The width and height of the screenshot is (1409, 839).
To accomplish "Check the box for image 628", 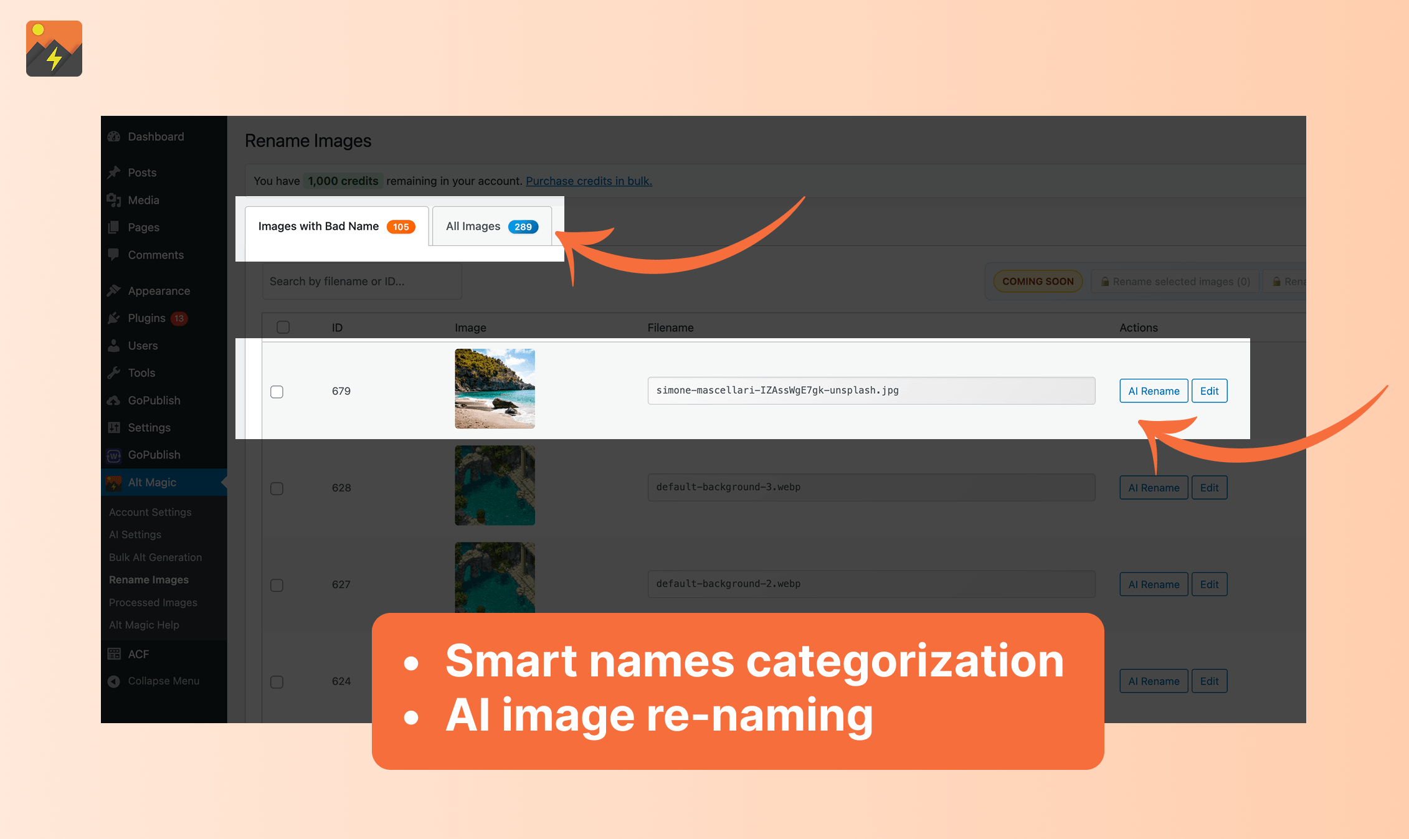I will 277,488.
